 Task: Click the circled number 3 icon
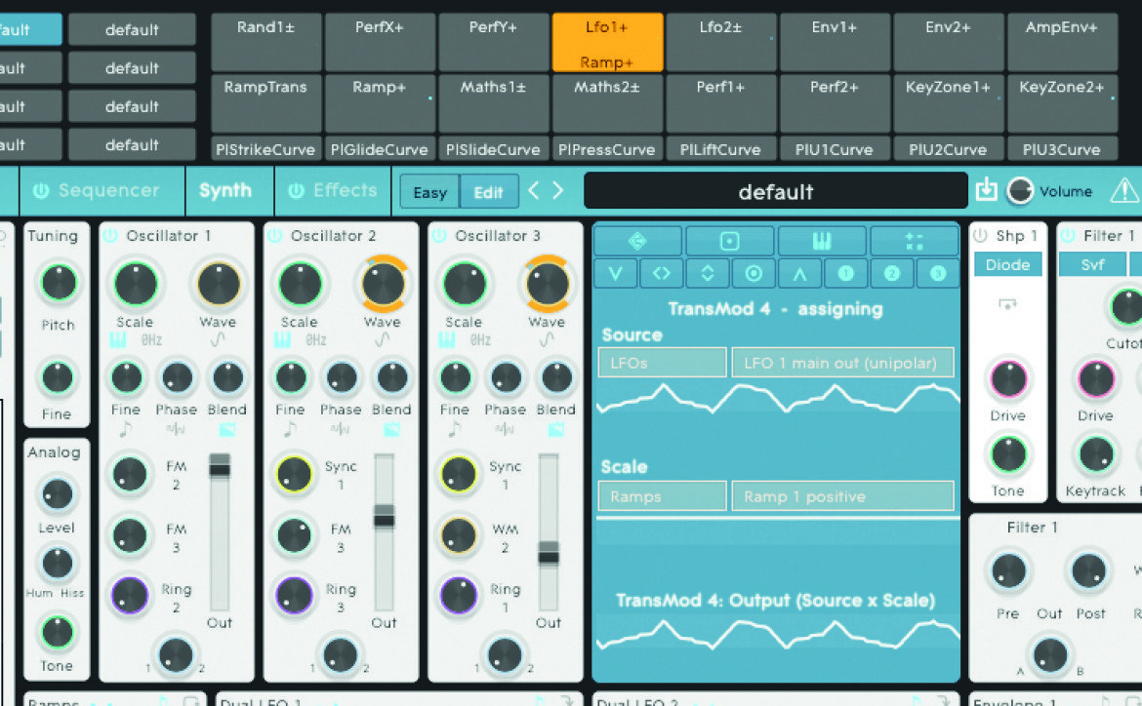(x=937, y=274)
